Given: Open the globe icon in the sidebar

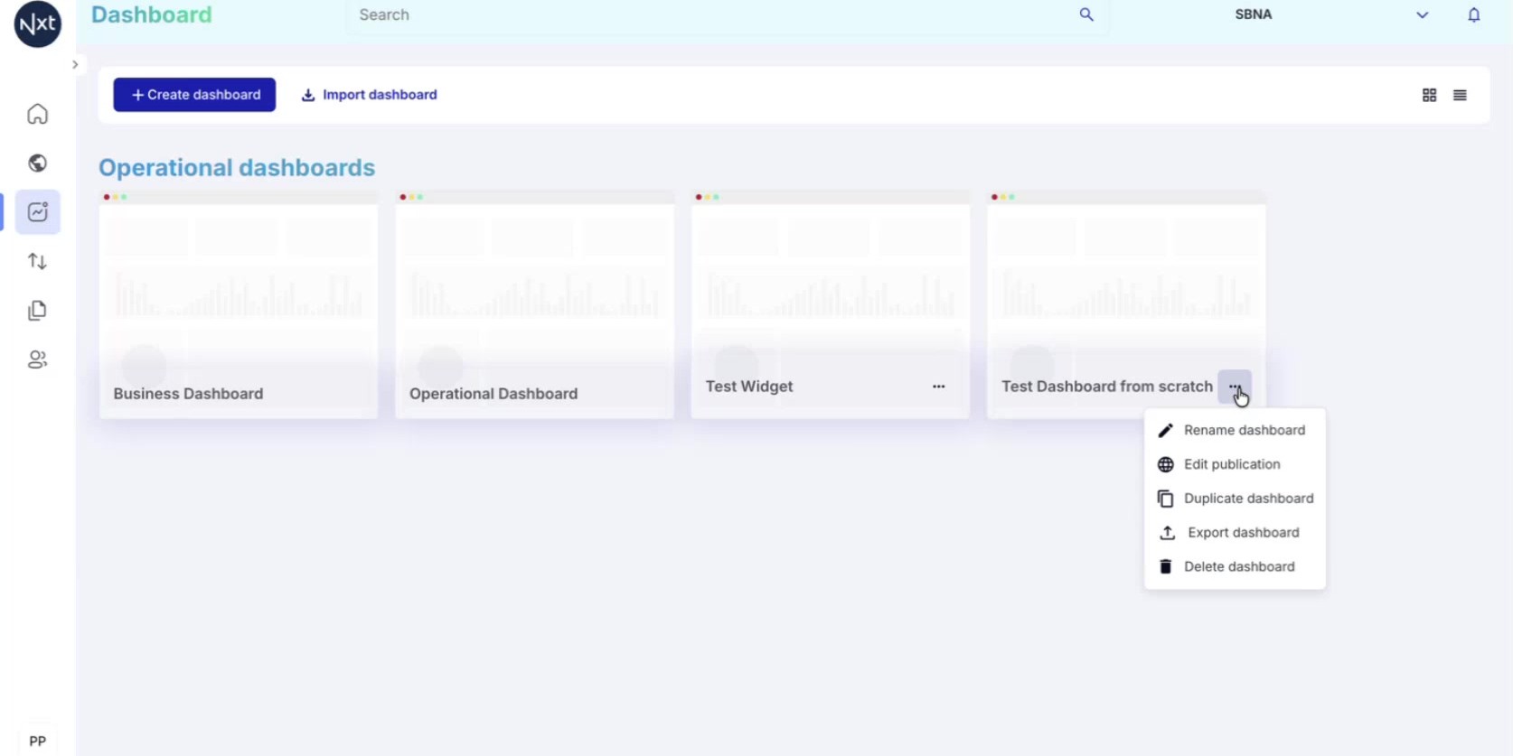Looking at the screenshot, I should point(37,163).
